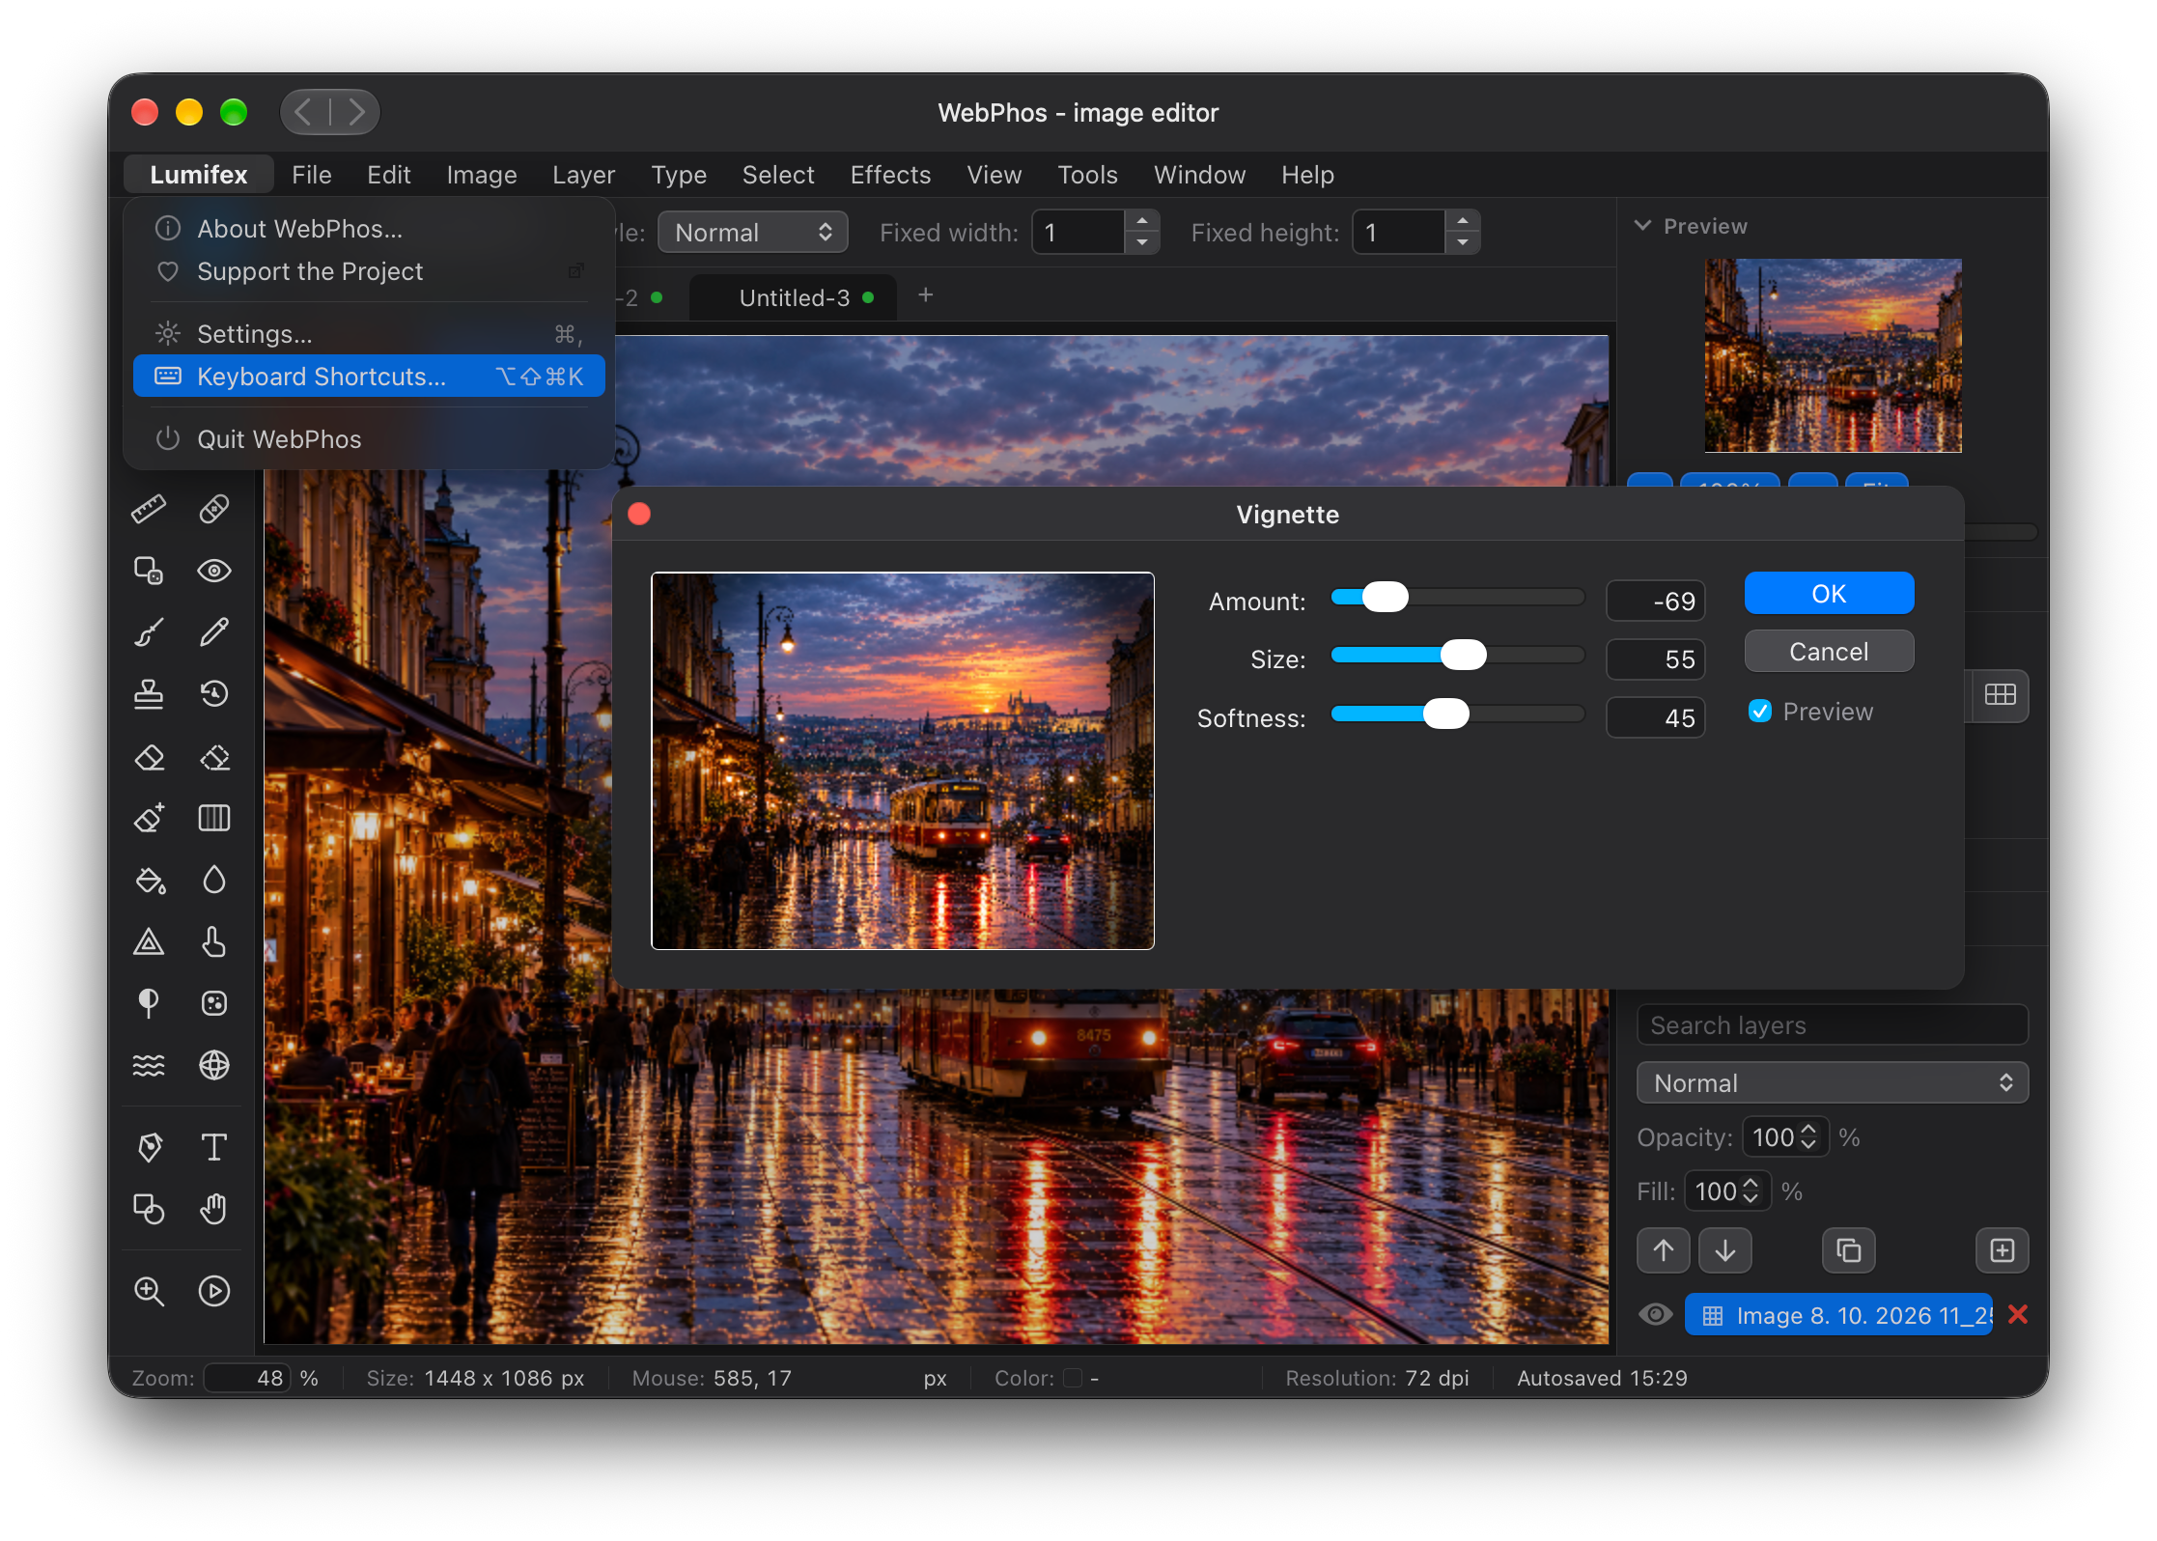The height and width of the screenshot is (1541, 2157).
Task: Choose Keyboard Shortcuts… menu item
Action: point(369,377)
